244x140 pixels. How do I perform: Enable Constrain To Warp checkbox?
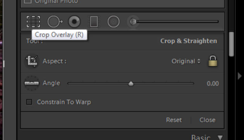tap(29, 102)
